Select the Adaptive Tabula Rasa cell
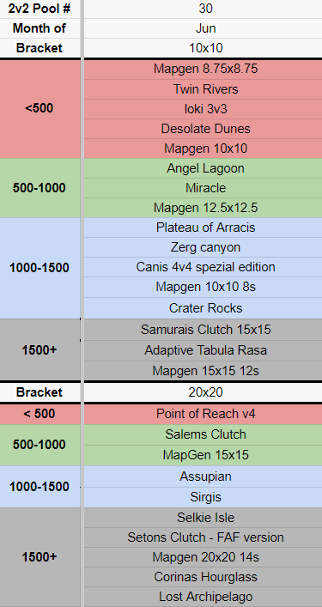The height and width of the screenshot is (607, 322). [x=203, y=351]
